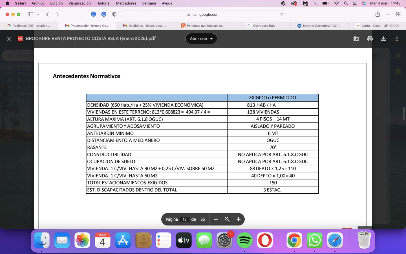Select the '128 VIVIENDAS' table cell
Image resolution: width=406 pixels, height=254 pixels.
click(273, 112)
